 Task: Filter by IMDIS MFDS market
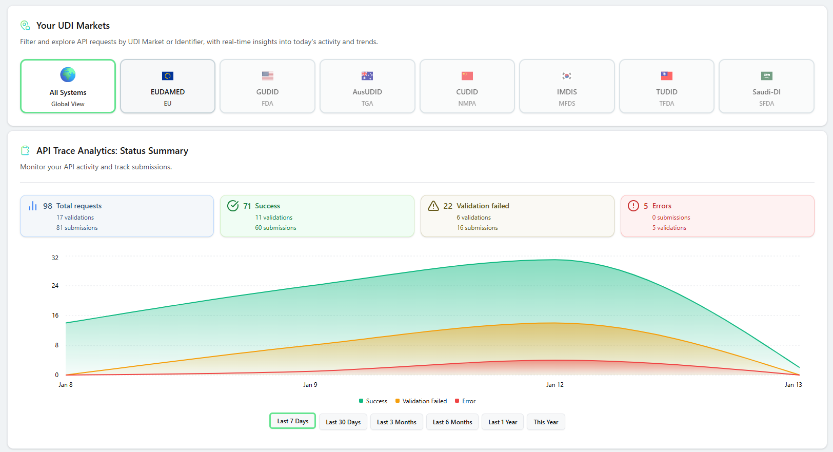(567, 86)
